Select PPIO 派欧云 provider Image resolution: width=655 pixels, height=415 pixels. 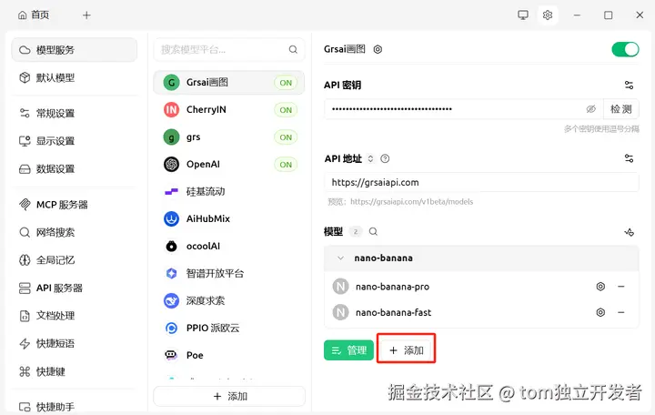tap(229, 328)
